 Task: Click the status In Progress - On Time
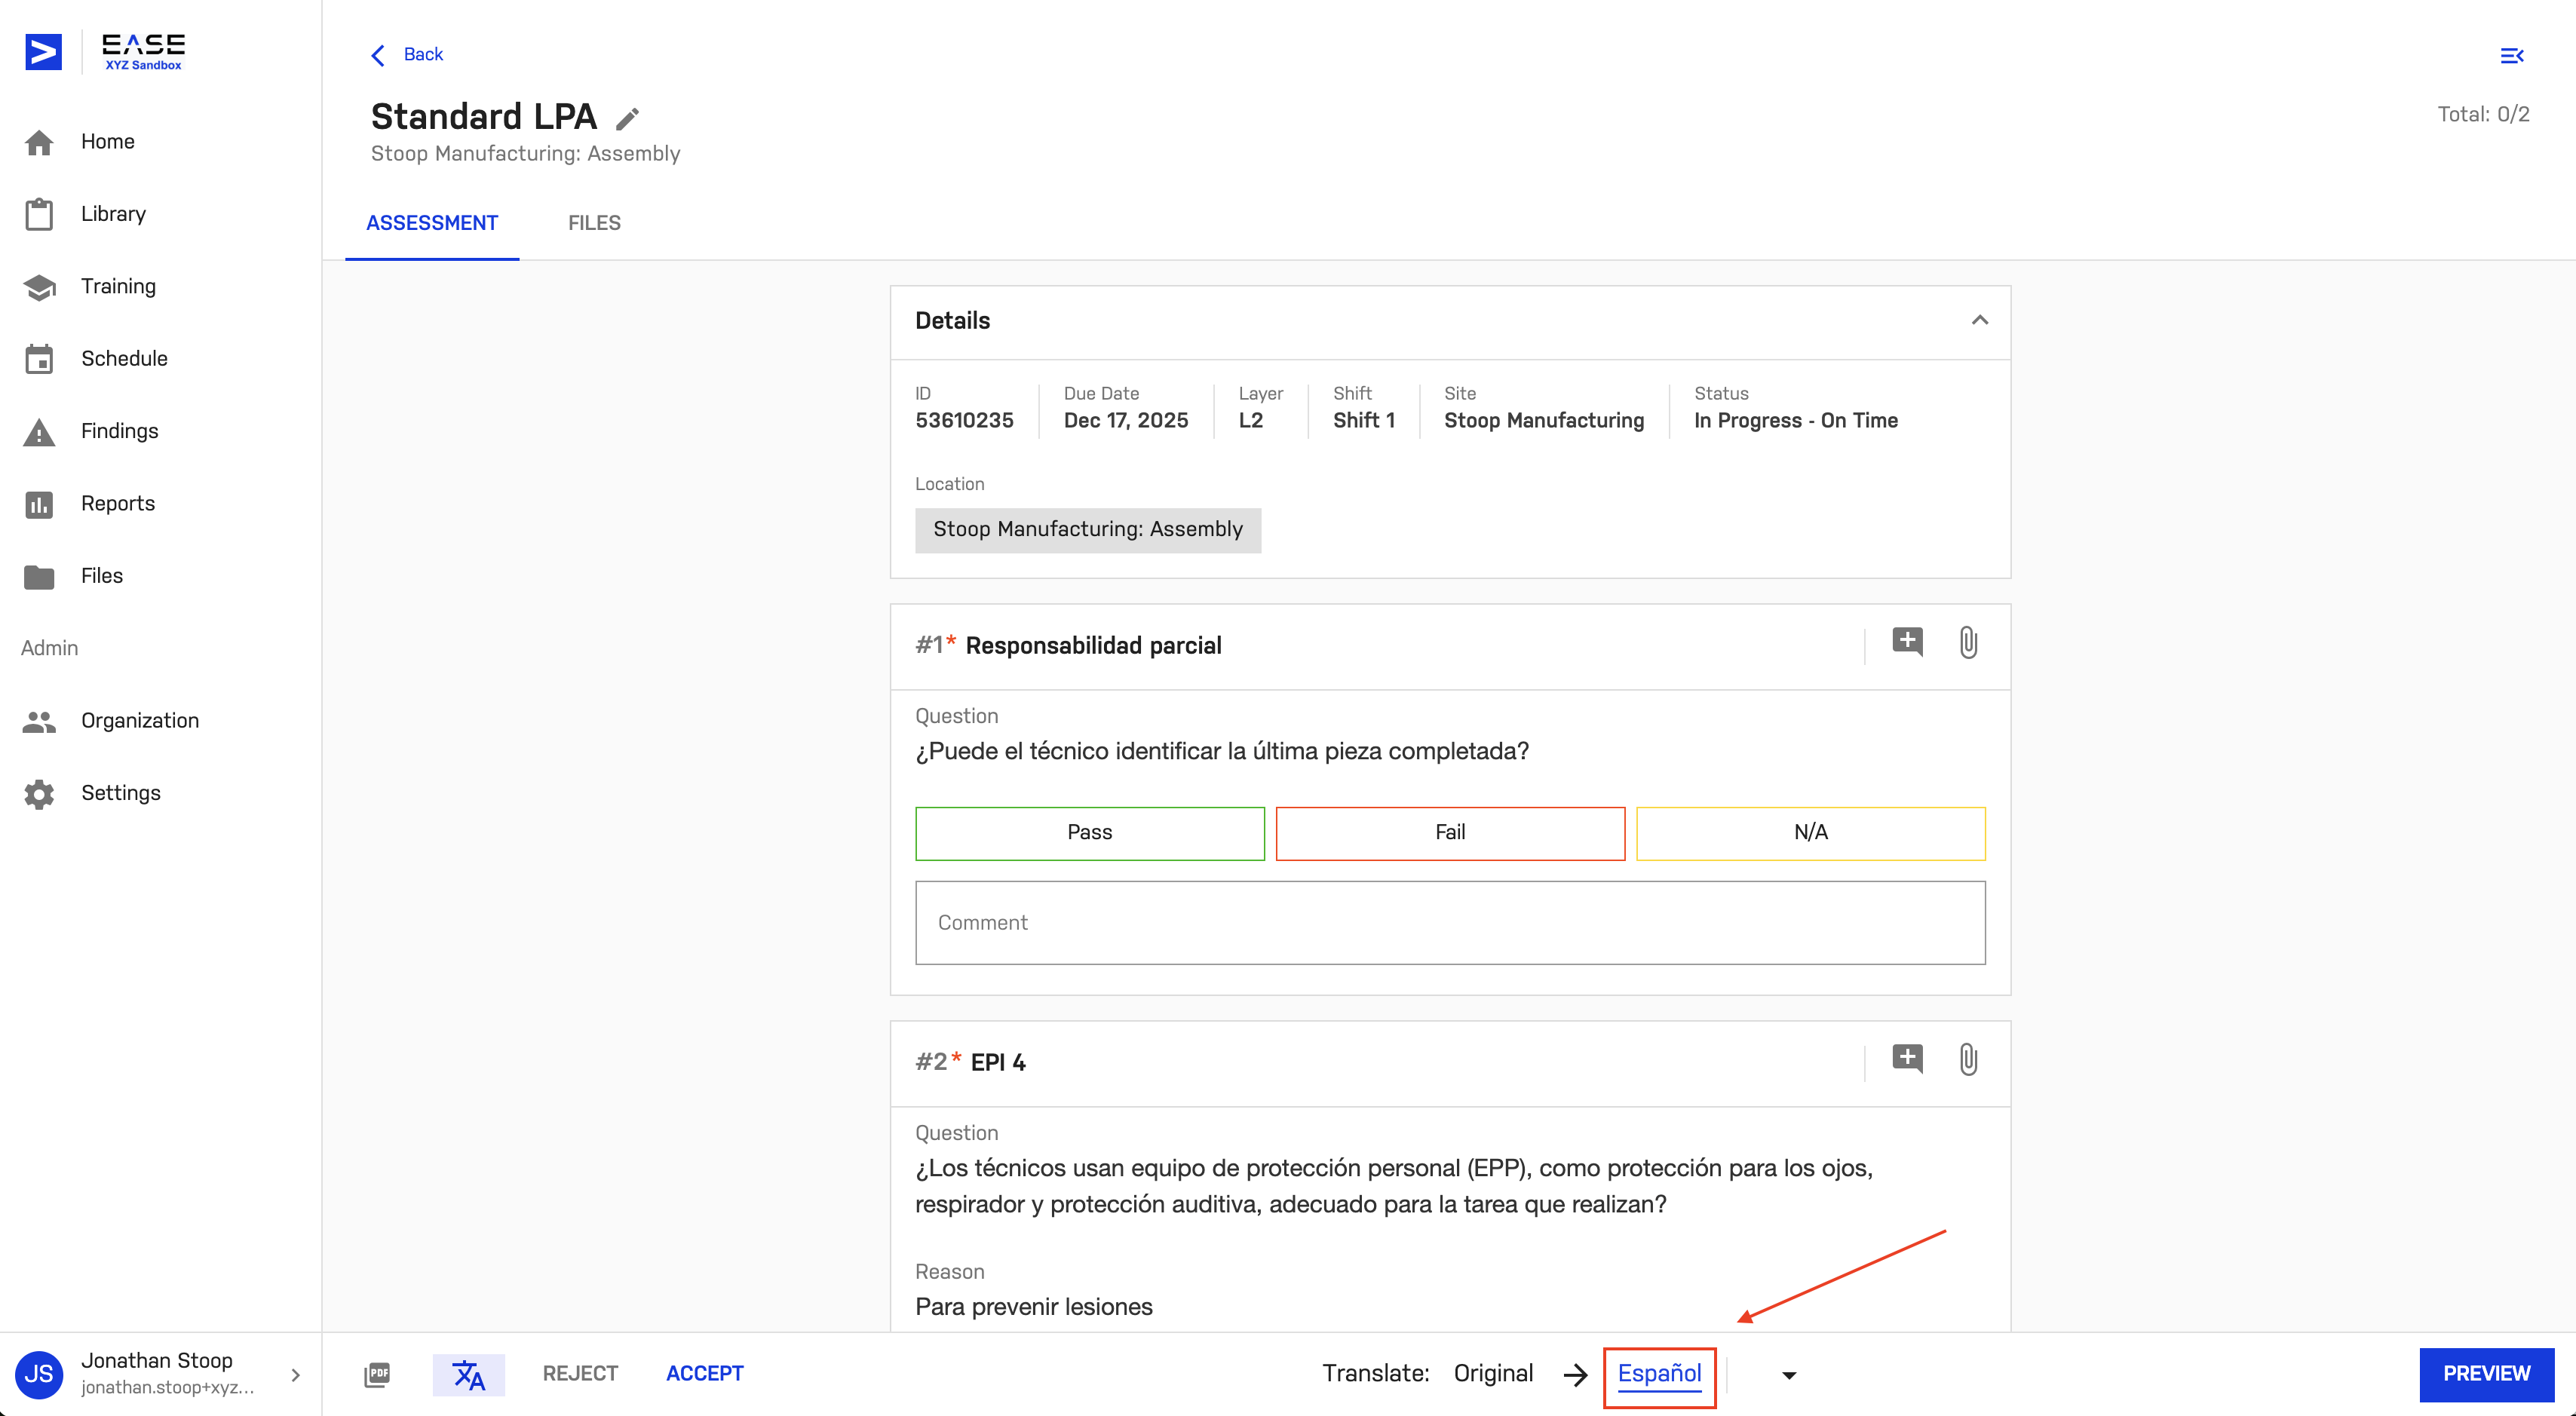click(1796, 421)
